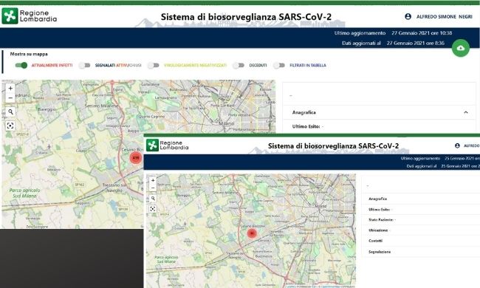Click Regione Lombardia logo in lower window
The width and height of the screenshot is (480, 288).
(x=168, y=145)
